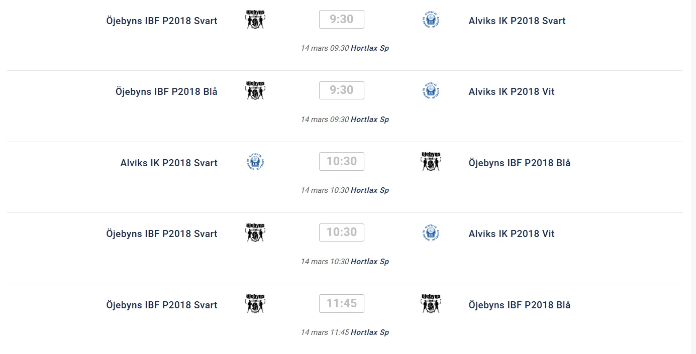The image size is (696, 354).
Task: Open 9:30 time box for Öjebyns Blå match
Action: tap(342, 90)
